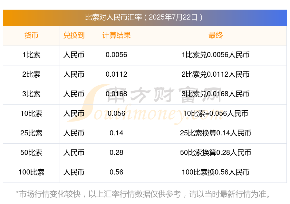Select the 最终 column header
Screen dimensions: 290x204
(216, 35)
